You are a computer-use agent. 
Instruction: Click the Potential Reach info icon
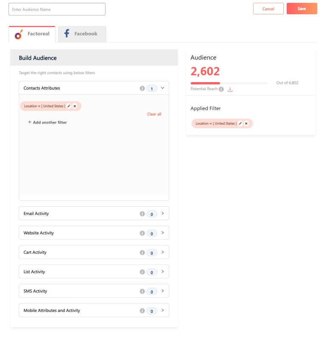tap(221, 89)
